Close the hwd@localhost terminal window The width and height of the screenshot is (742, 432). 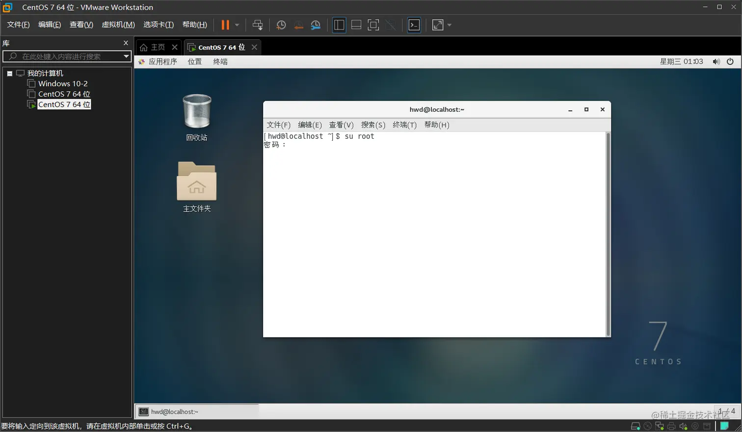[603, 110]
